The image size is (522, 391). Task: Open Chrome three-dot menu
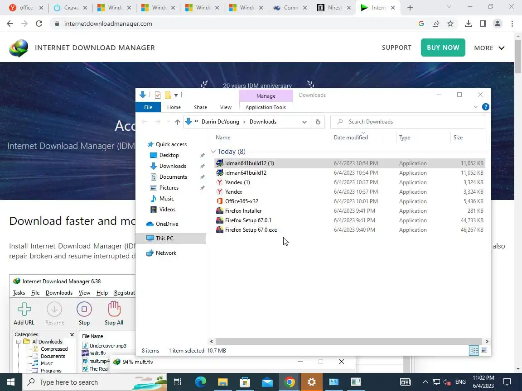click(x=512, y=24)
